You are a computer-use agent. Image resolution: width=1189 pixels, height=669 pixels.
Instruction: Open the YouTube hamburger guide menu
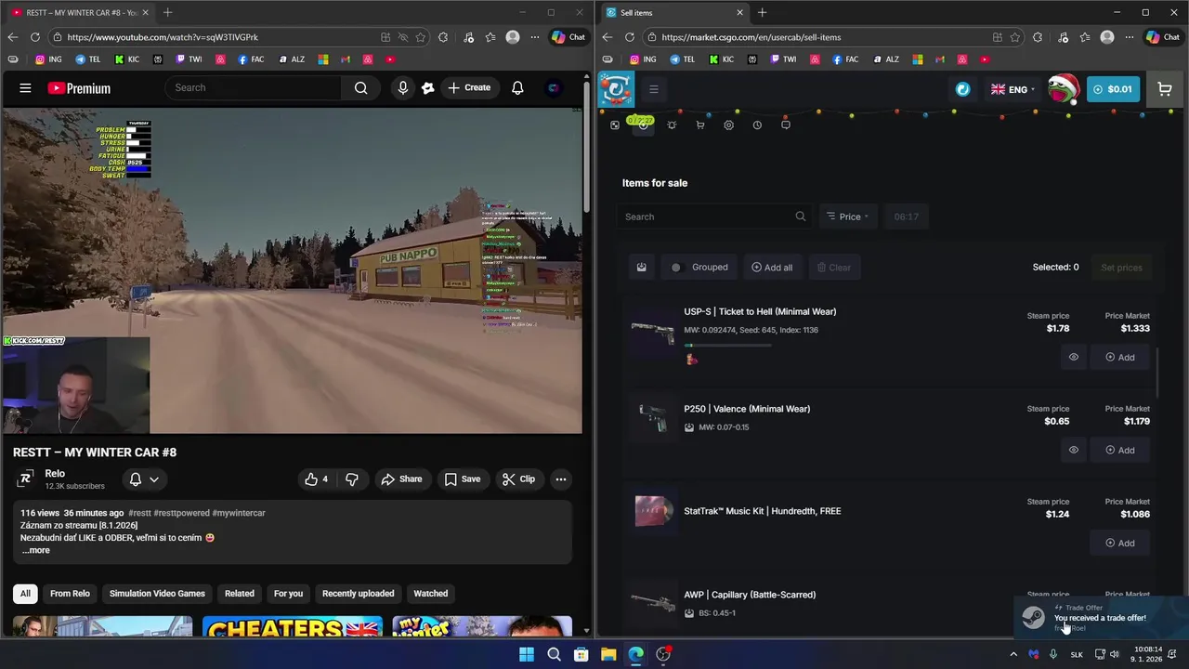[25, 88]
